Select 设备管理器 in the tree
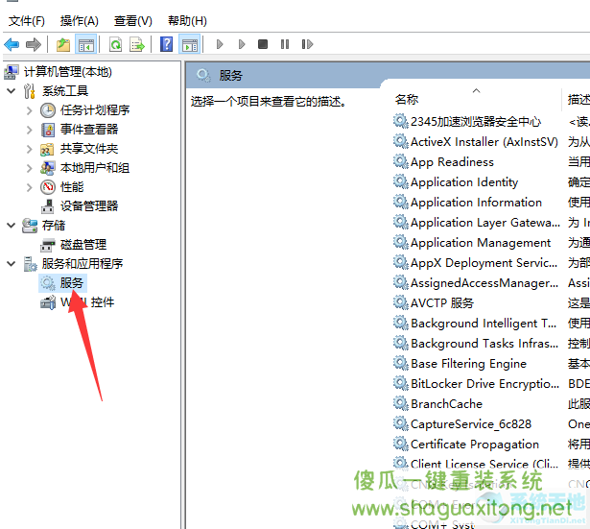Viewport: 590px width, 529px height. tap(89, 206)
